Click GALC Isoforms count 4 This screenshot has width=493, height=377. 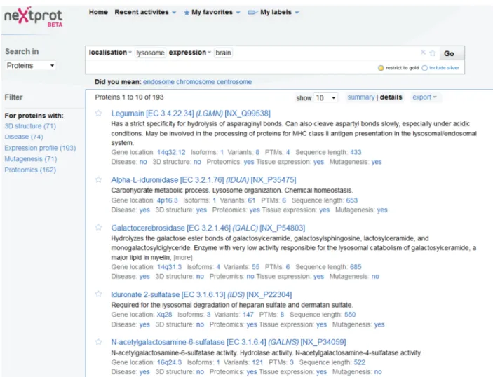tap(218, 267)
